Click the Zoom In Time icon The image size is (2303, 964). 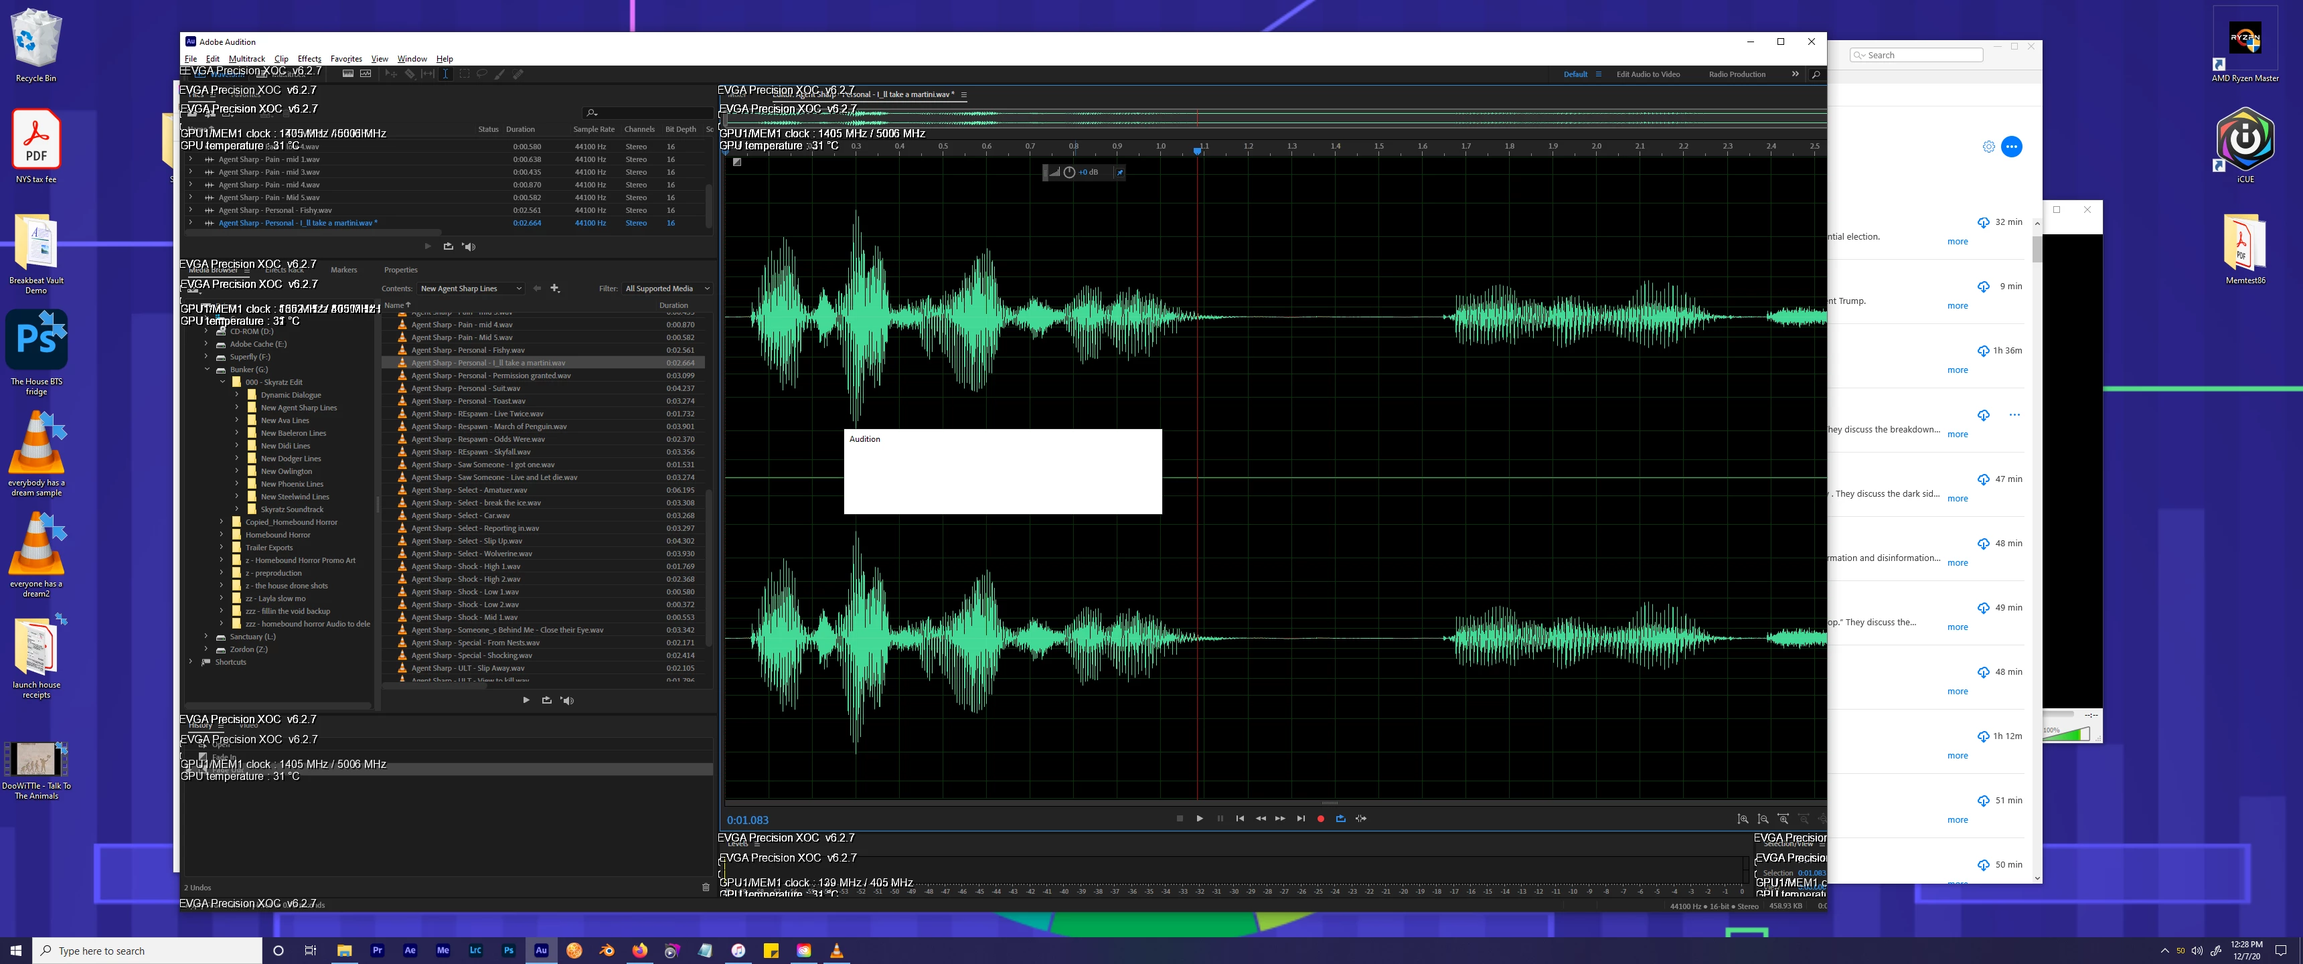click(1783, 819)
